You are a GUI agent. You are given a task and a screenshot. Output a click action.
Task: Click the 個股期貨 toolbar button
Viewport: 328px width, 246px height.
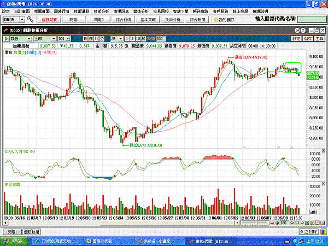click(49, 20)
